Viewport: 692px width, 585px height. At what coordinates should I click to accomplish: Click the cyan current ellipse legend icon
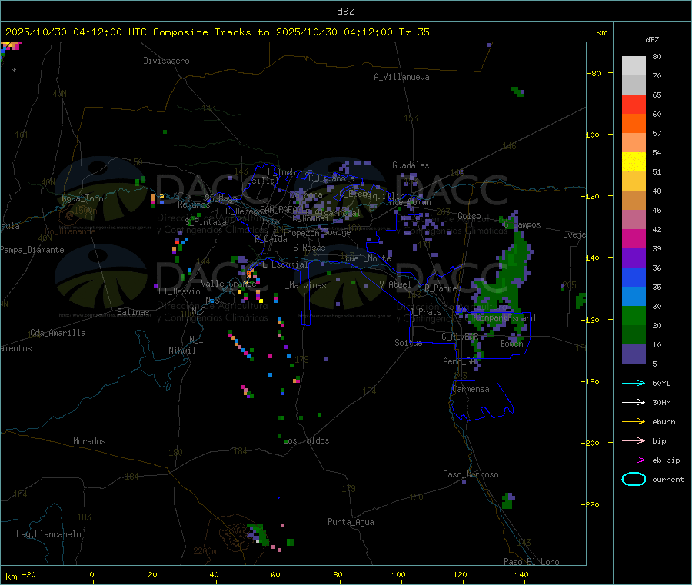pyautogui.click(x=634, y=479)
